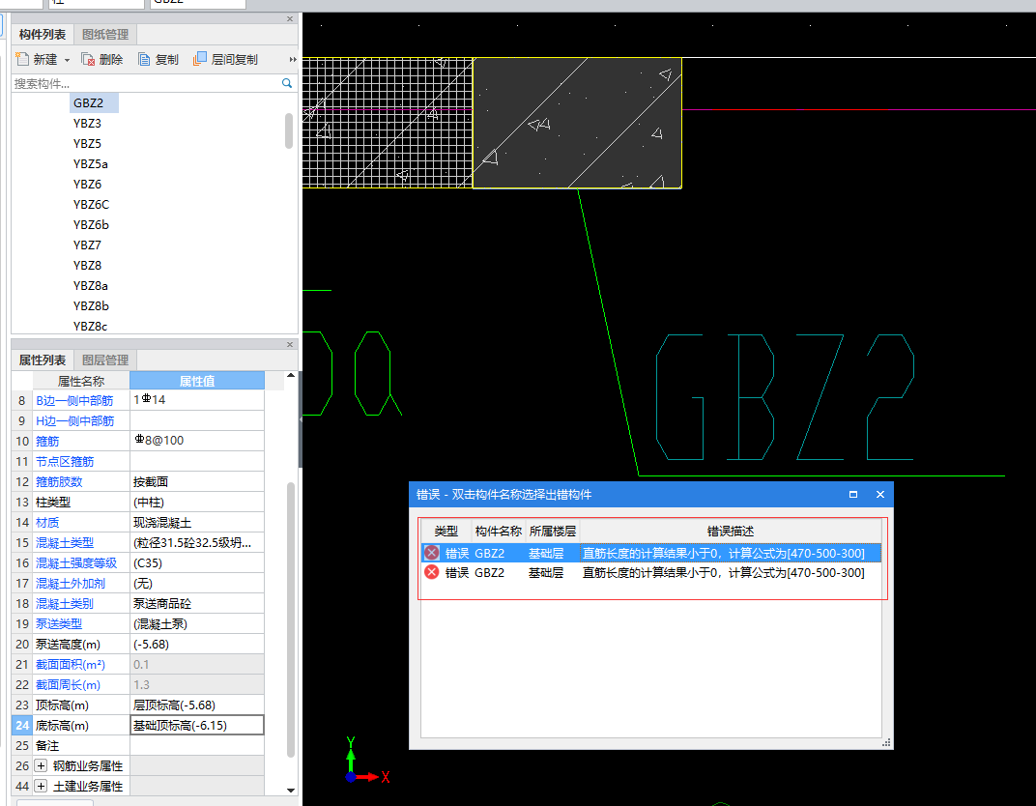The width and height of the screenshot is (1036, 806).
Task: Select the second GBZ2 error row
Action: (651, 572)
